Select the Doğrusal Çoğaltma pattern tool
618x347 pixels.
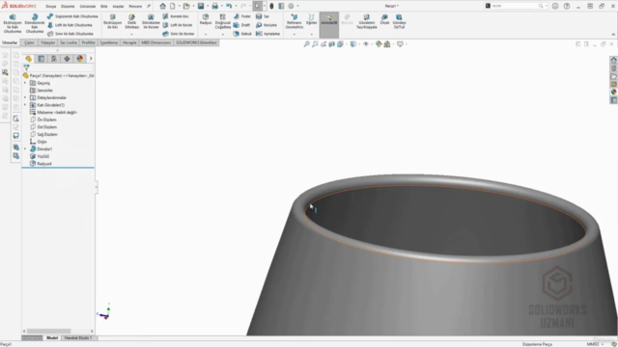point(223,21)
